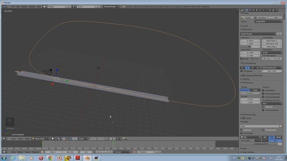Open the Window menu
Viewport: 287px width, 161px height.
click(x=32, y=7)
